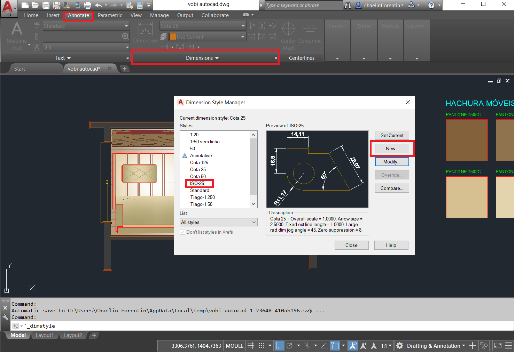Click the Redo arrow icon
The height and width of the screenshot is (354, 515).
(114, 5)
